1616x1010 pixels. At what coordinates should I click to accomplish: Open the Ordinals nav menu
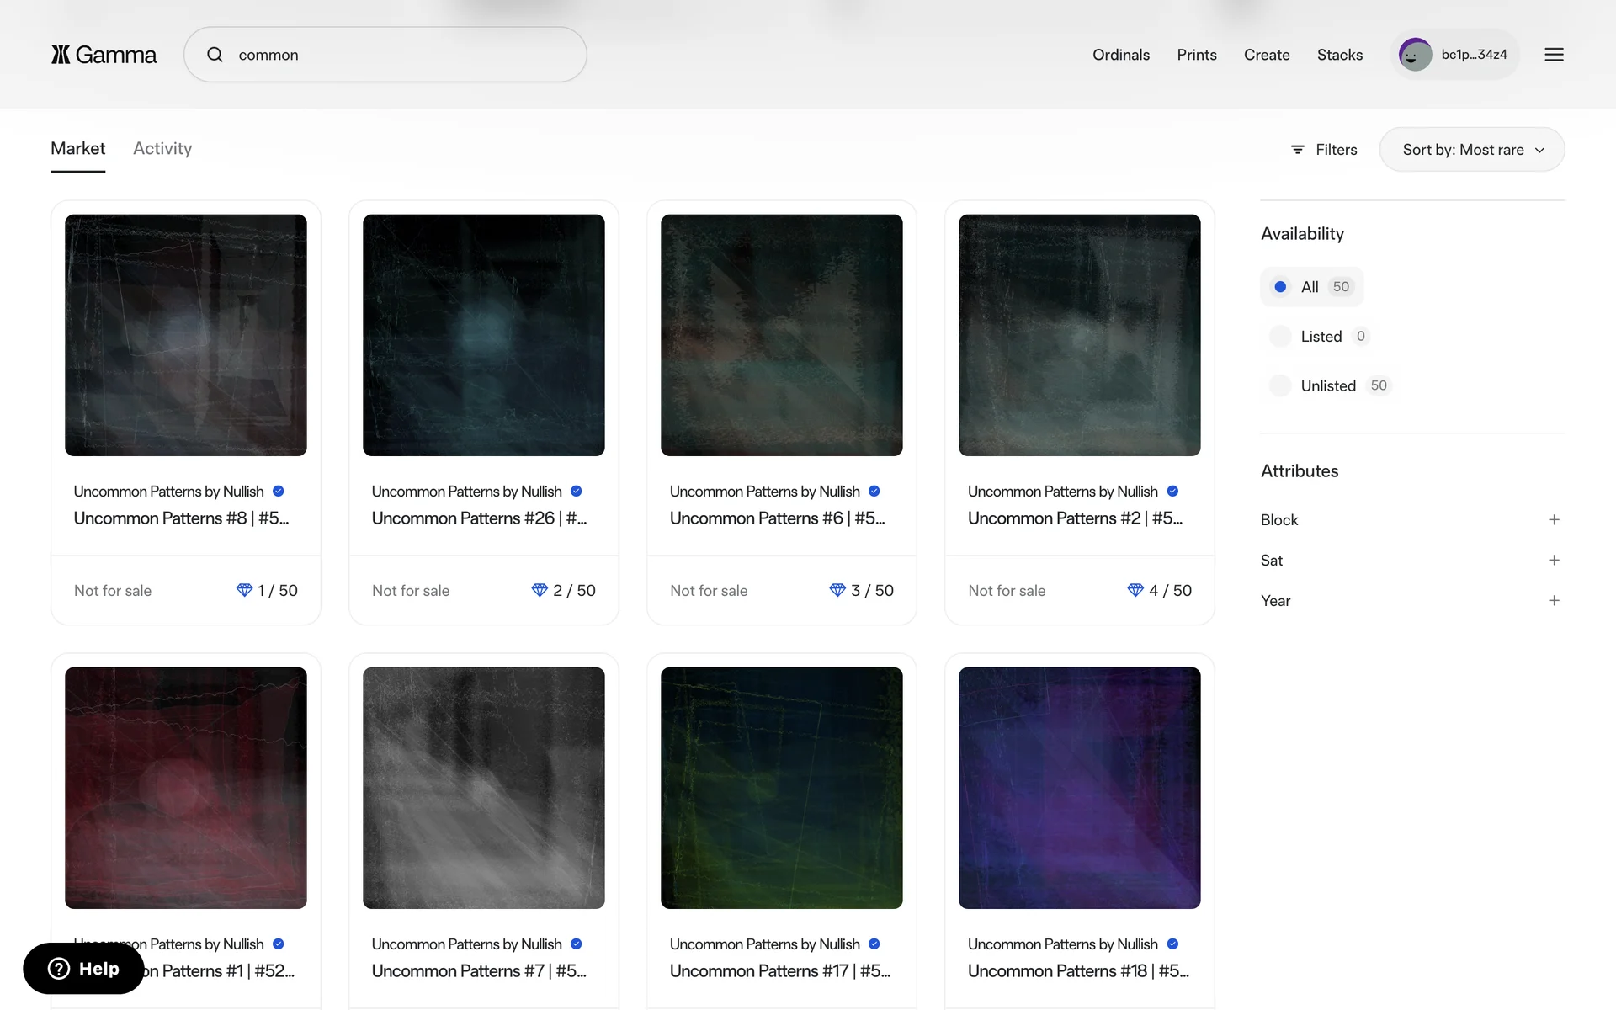[x=1120, y=55]
